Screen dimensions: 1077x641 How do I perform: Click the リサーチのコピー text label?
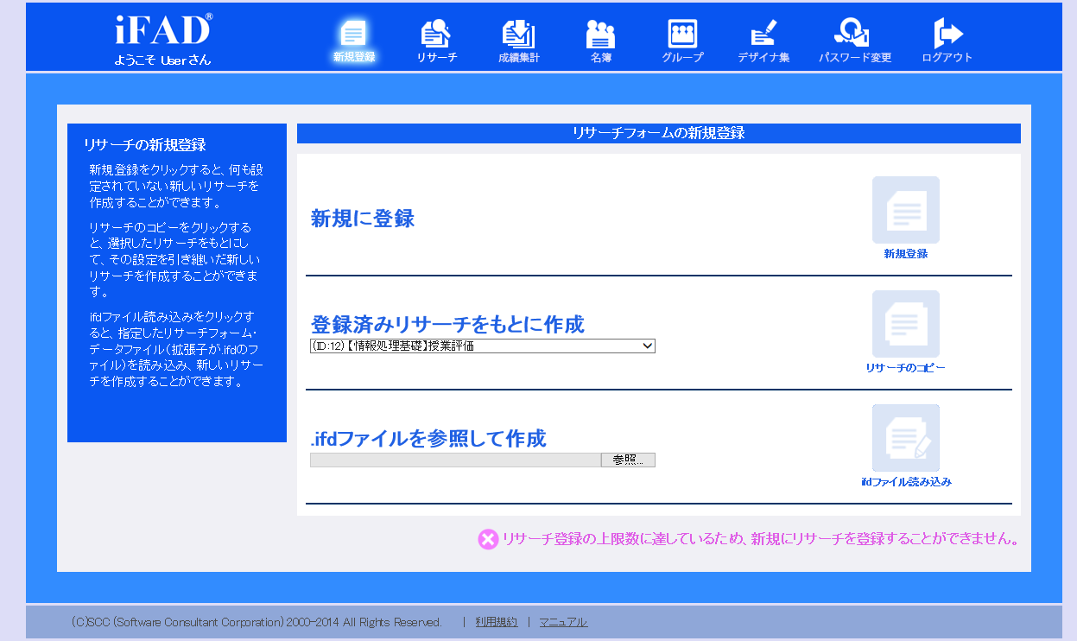906,368
